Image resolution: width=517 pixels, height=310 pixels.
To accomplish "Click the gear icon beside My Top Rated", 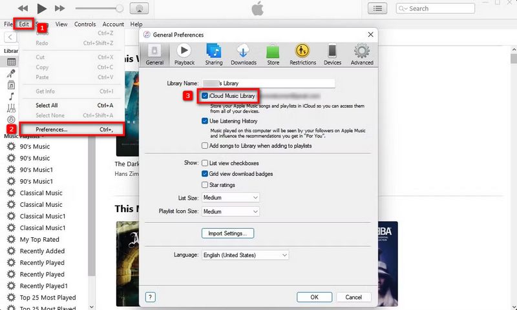I will pyautogui.click(x=11, y=239).
